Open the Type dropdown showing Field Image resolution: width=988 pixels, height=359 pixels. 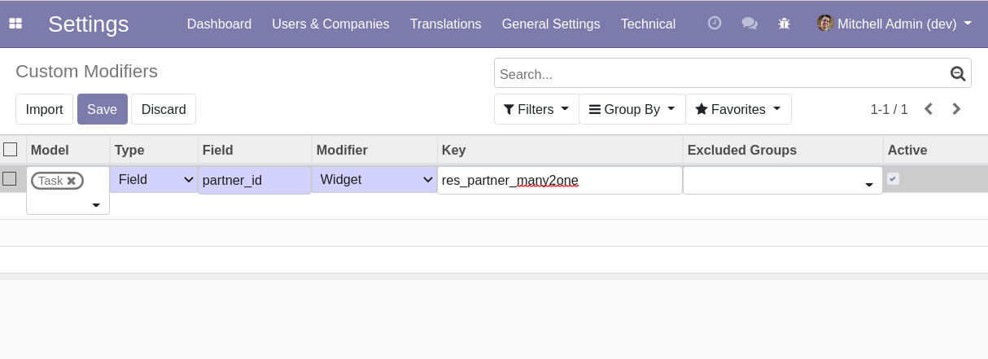(154, 180)
